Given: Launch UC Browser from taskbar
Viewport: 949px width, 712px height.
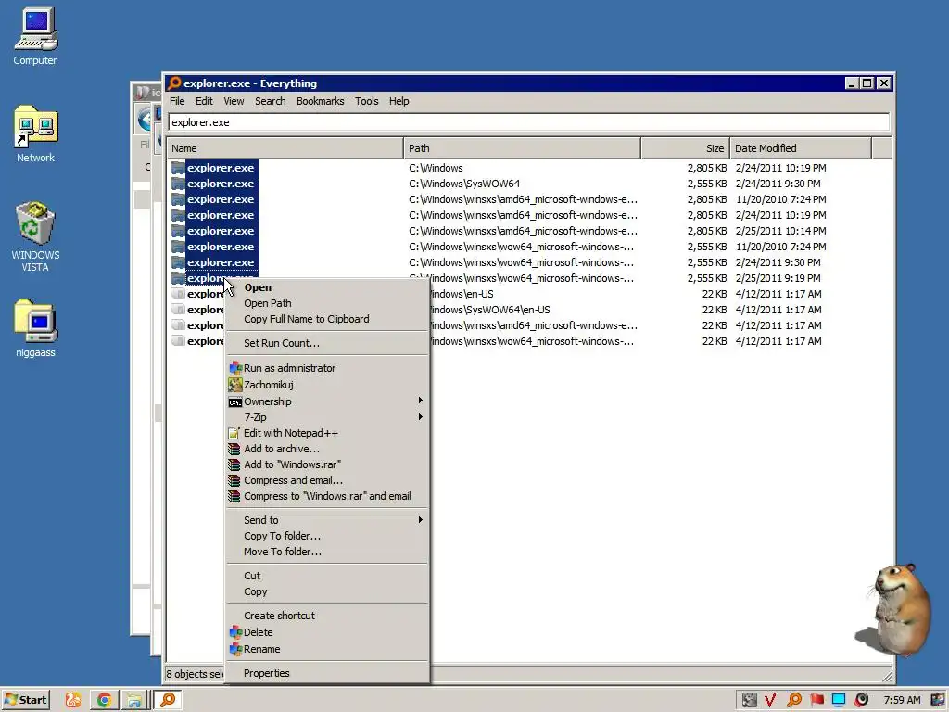Looking at the screenshot, I should 73,700.
